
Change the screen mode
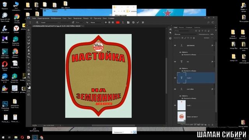[29, 94]
